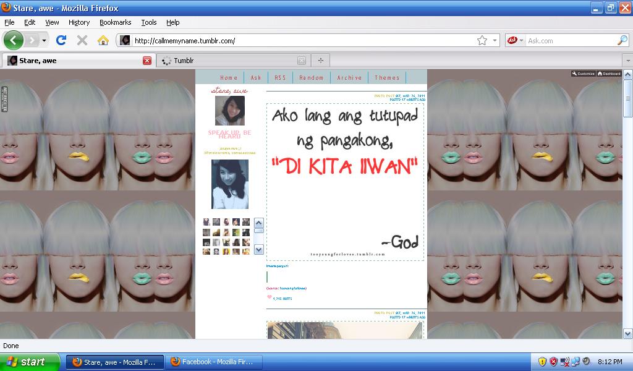The height and width of the screenshot is (371, 633).
Task: Open the address bar history dropdown
Action: pos(495,40)
